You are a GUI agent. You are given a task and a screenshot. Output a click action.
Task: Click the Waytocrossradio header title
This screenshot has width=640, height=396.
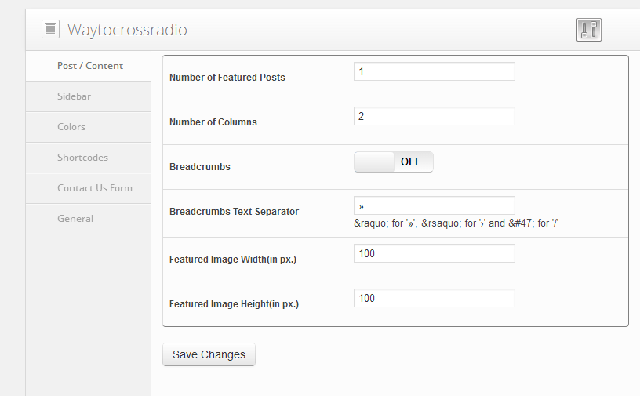127,31
